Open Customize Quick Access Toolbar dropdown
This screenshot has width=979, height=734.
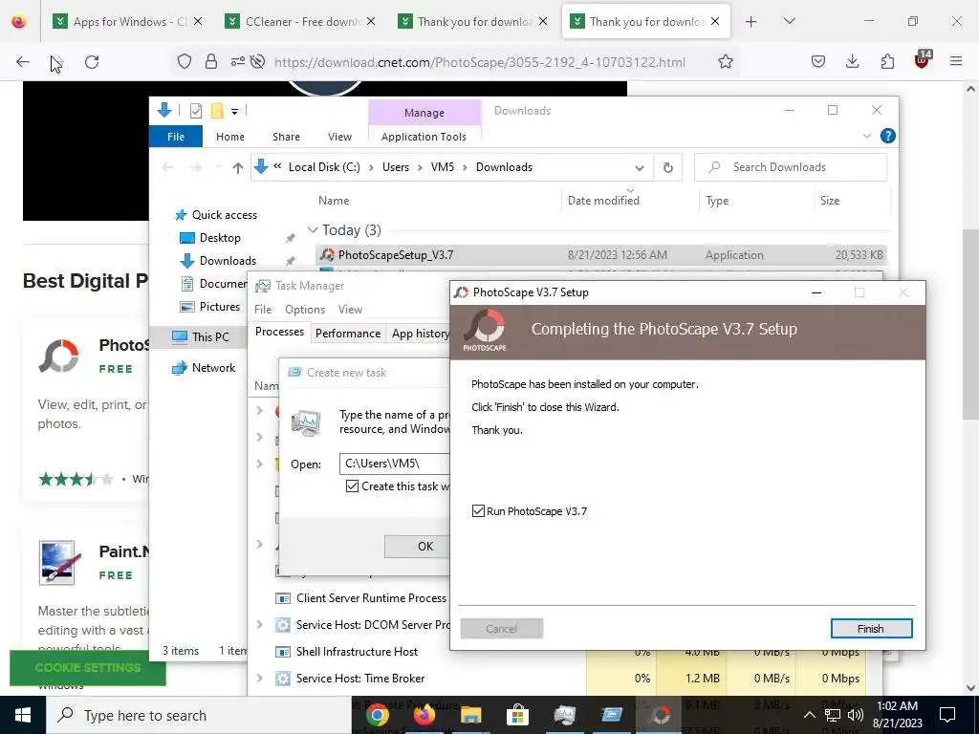click(x=235, y=112)
